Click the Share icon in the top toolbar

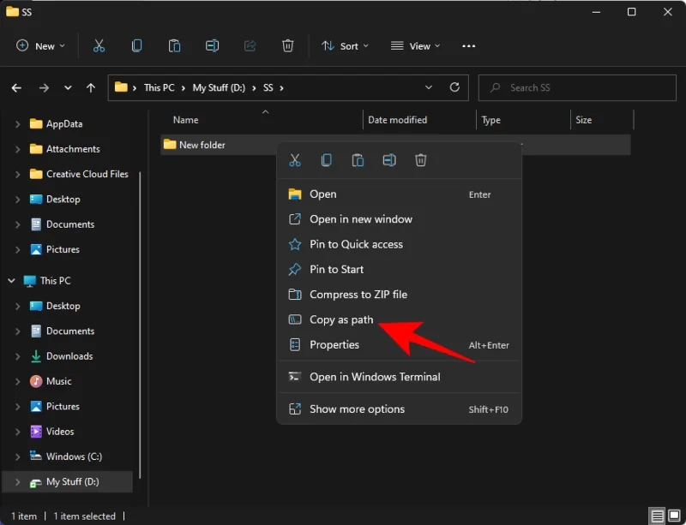[x=250, y=45]
